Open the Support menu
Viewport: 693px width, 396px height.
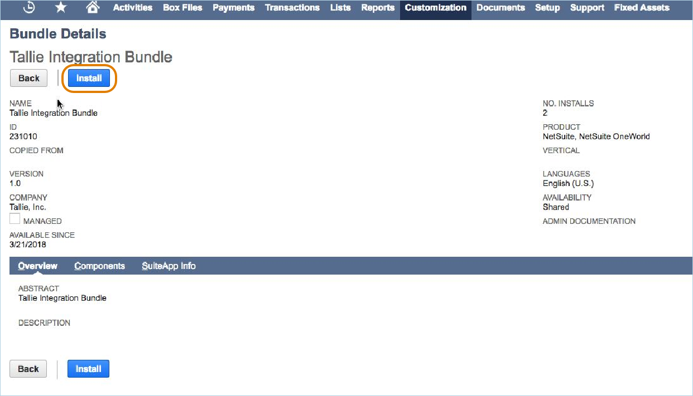(587, 8)
